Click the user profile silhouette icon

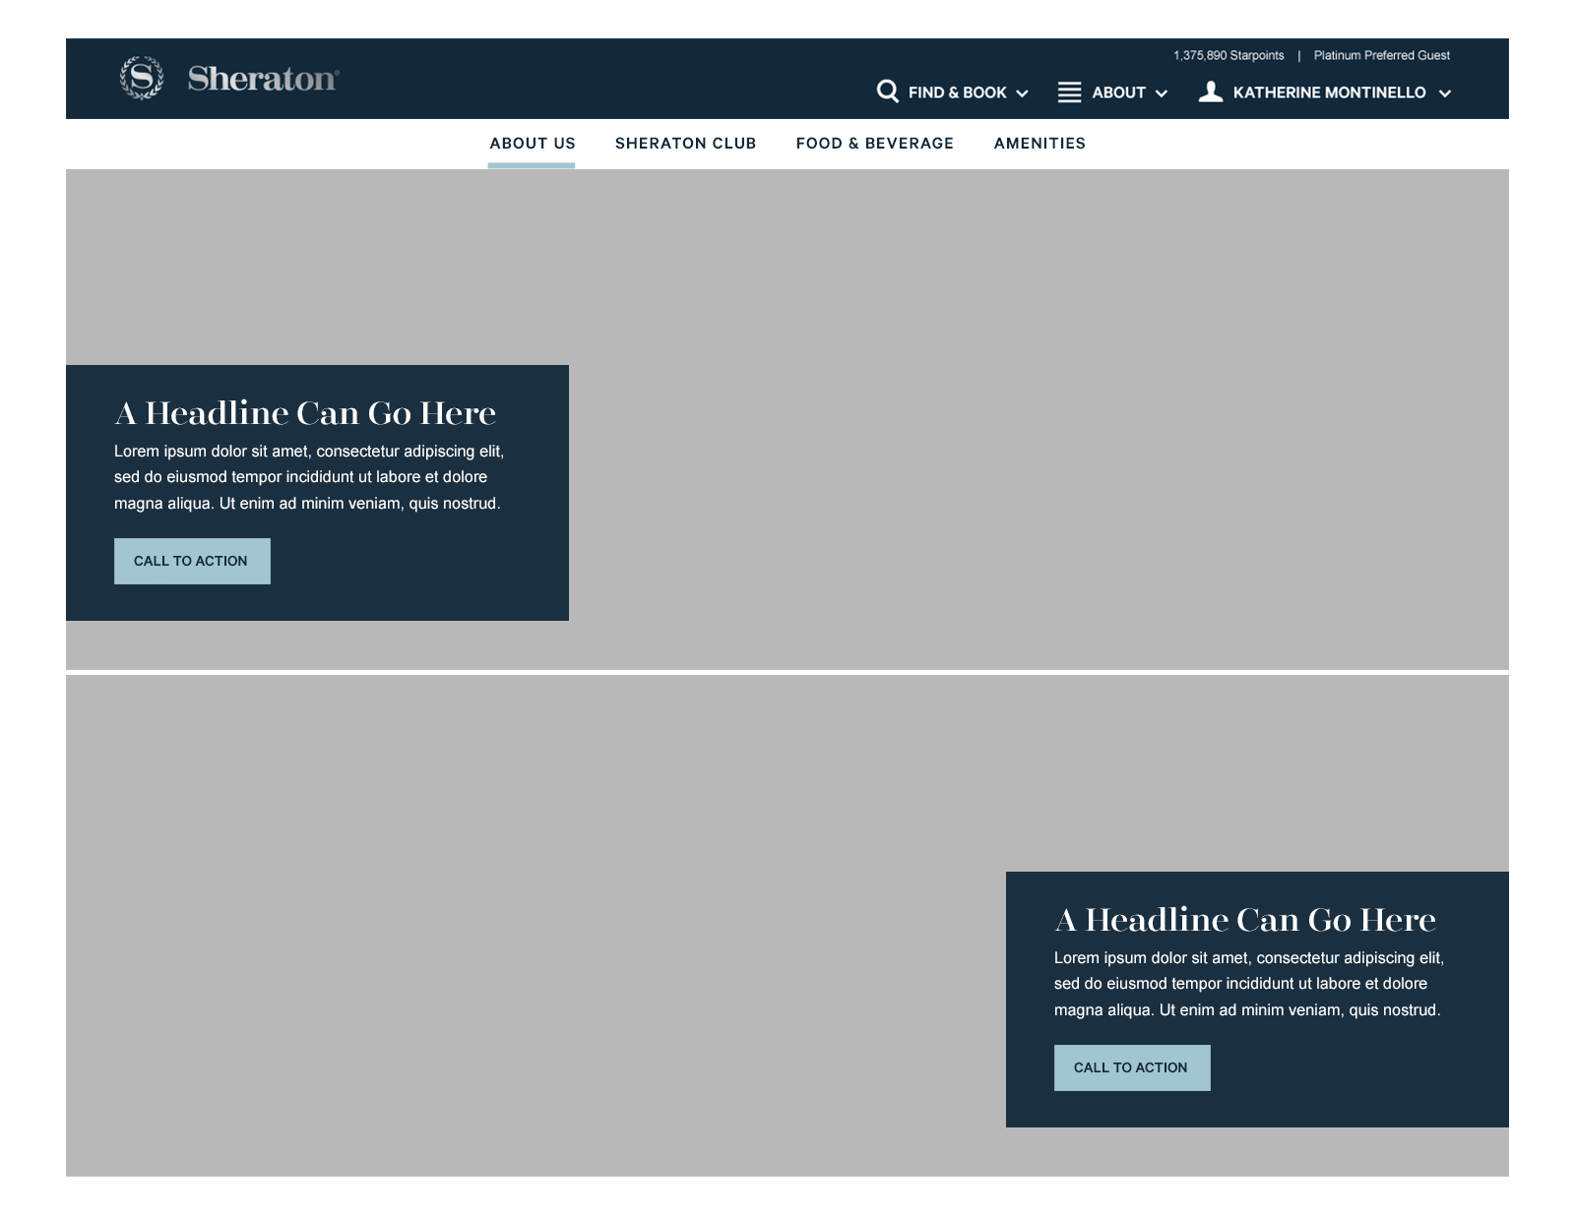point(1211,91)
